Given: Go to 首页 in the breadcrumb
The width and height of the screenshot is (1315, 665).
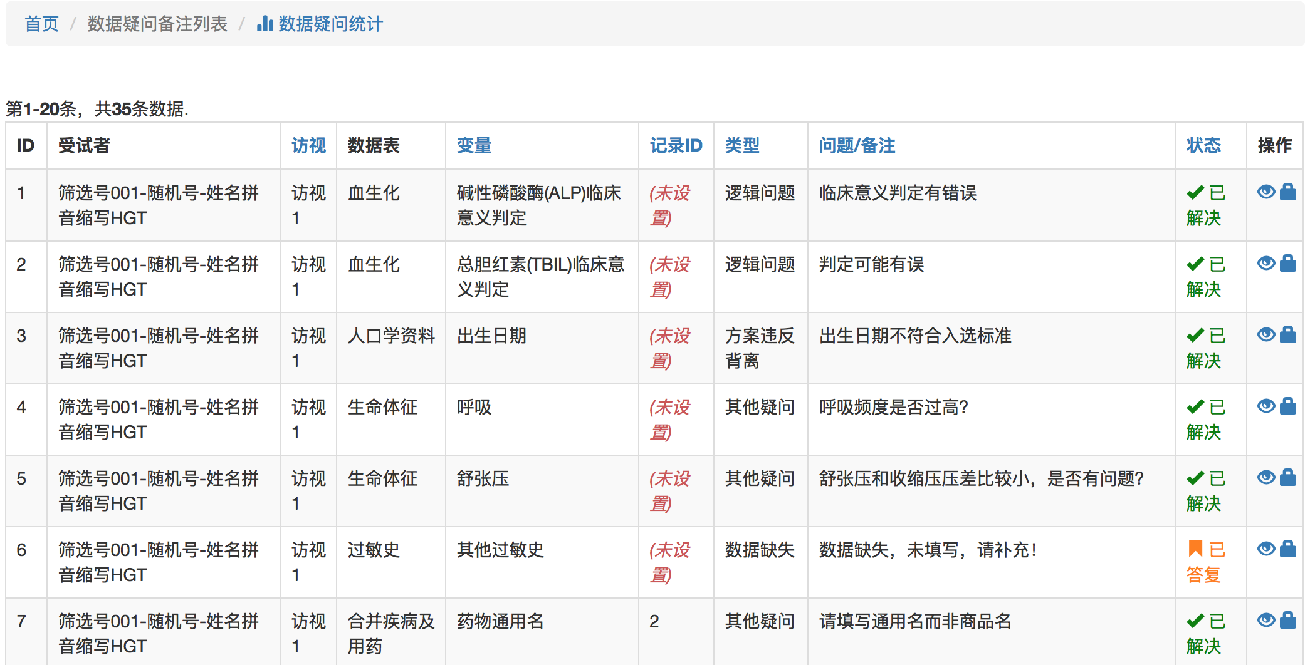Looking at the screenshot, I should [x=41, y=24].
